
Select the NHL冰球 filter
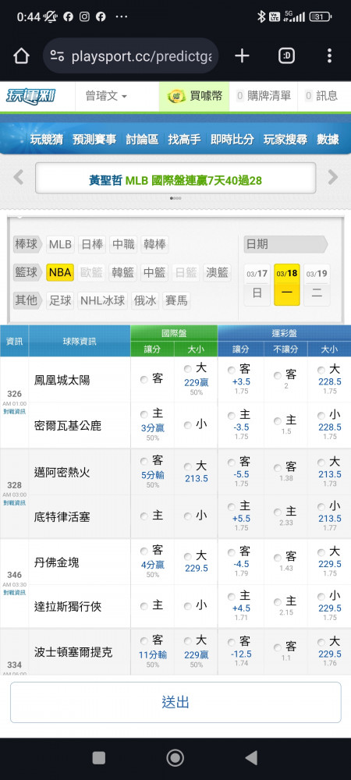[x=103, y=300]
